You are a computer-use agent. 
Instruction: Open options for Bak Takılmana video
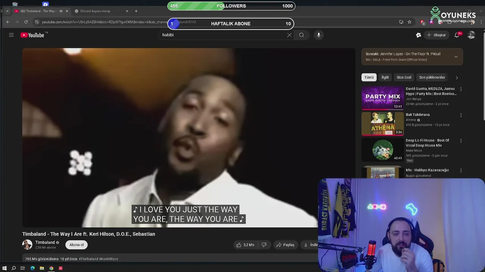(461, 115)
